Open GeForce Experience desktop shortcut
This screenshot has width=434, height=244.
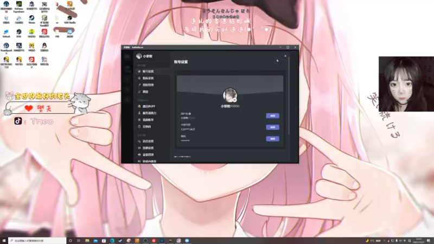tap(19, 7)
